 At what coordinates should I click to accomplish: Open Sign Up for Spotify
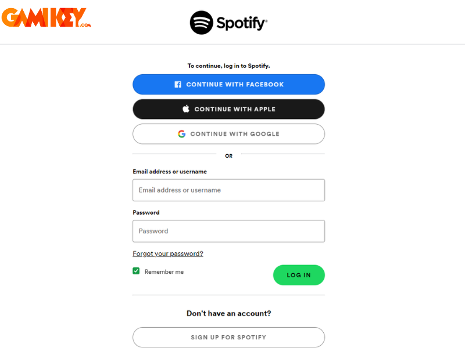[x=228, y=338]
